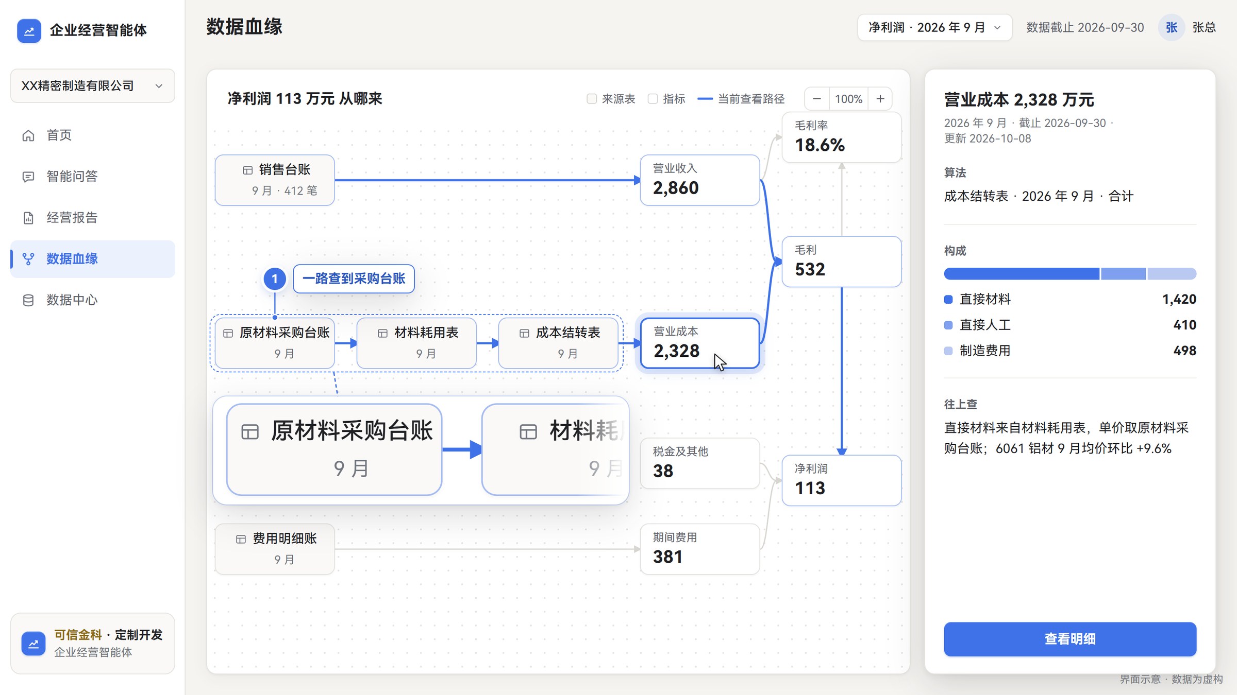This screenshot has height=695, width=1237.
Task: Click the 直接人工 410 row
Action: tap(1070, 325)
